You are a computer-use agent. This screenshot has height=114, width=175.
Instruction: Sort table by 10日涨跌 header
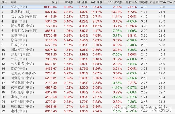tap(97, 2)
